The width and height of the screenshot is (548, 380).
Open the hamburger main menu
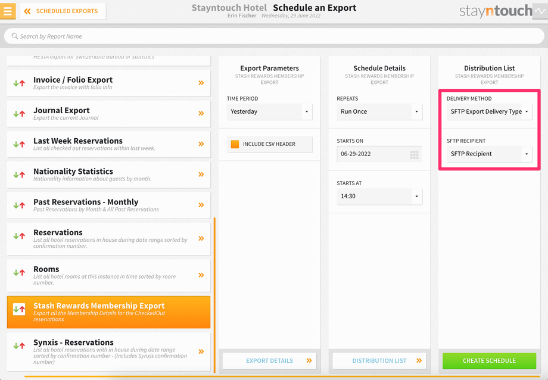[x=8, y=11]
